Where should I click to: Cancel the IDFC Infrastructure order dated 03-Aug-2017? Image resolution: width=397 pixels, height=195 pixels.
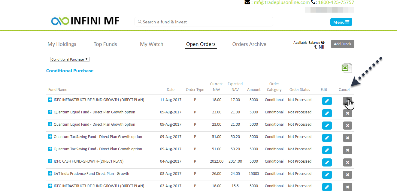tap(347, 187)
